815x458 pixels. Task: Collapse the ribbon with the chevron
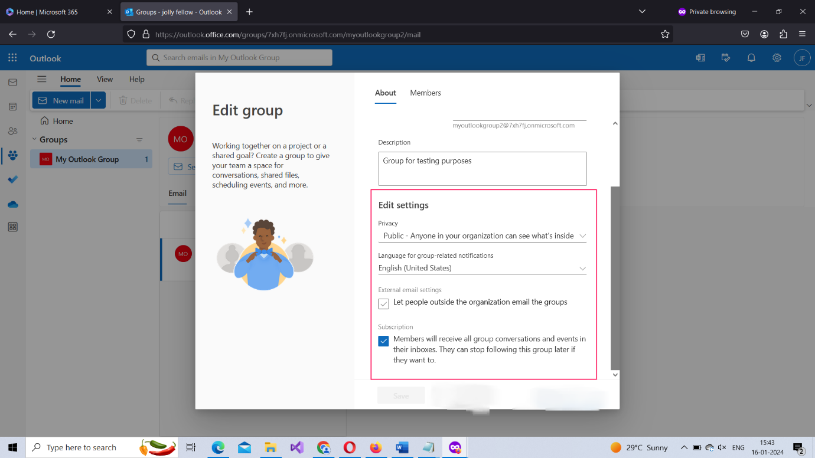click(x=809, y=105)
